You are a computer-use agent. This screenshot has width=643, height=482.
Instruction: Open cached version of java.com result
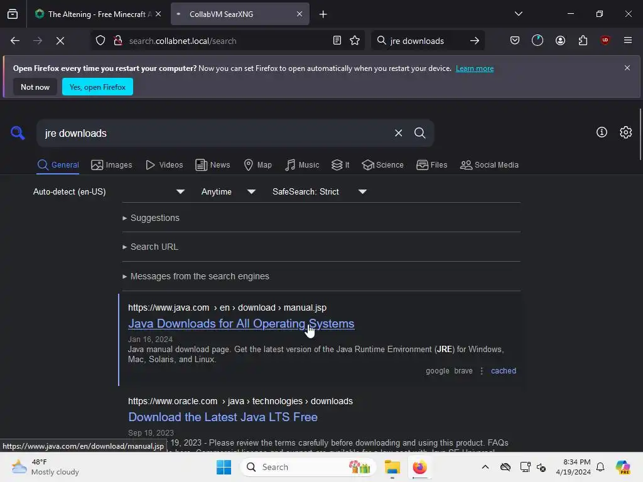[x=503, y=370]
